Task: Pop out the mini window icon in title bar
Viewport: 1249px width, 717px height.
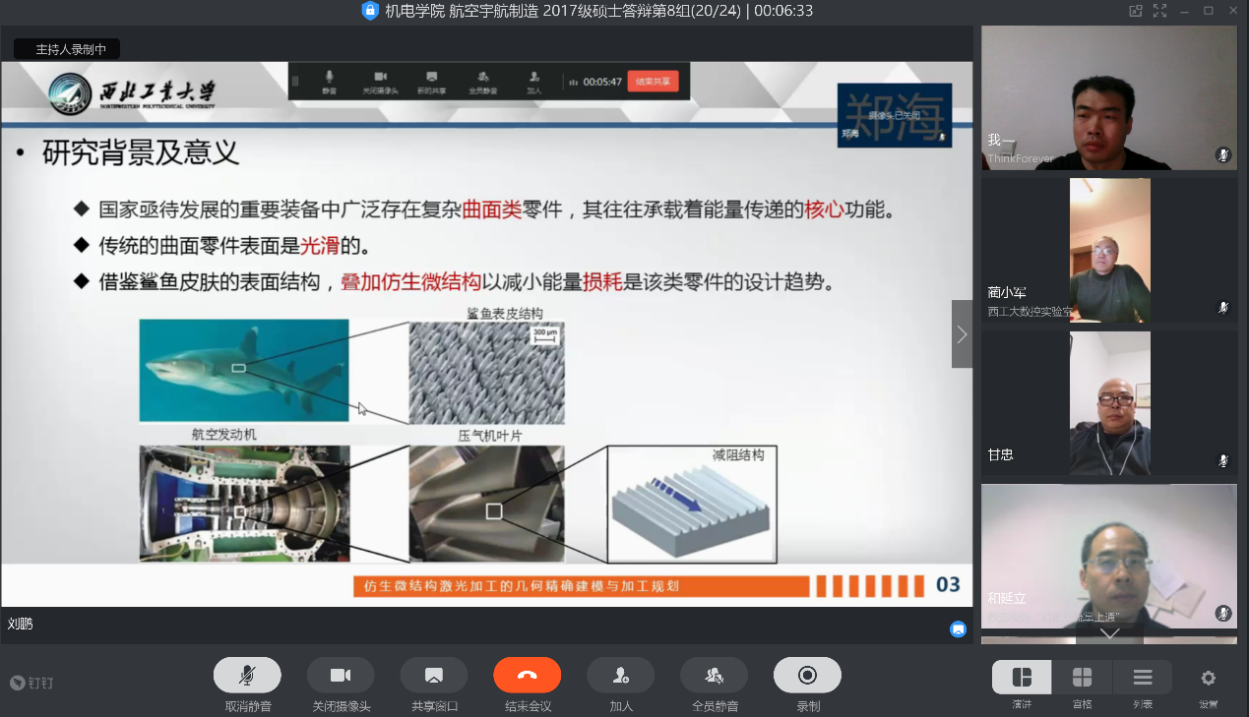Action: (1135, 11)
